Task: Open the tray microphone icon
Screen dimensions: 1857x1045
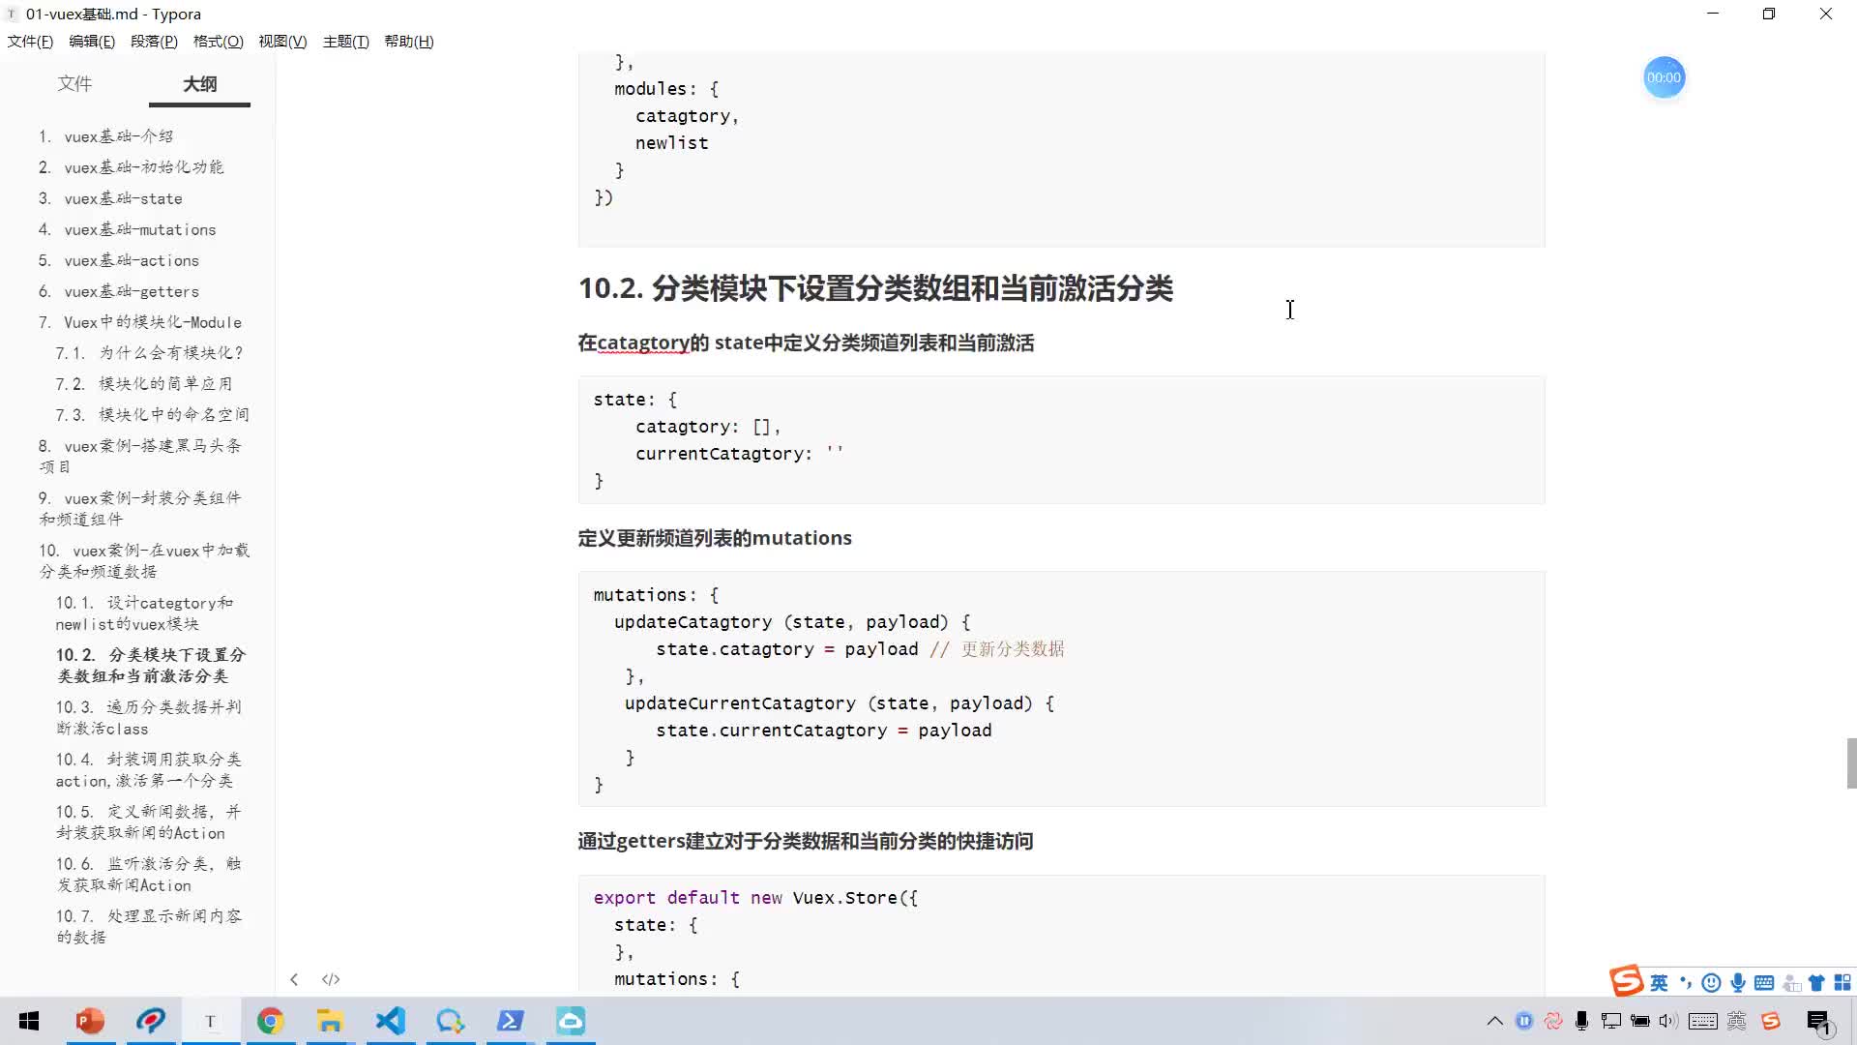Action: click(x=1582, y=1021)
